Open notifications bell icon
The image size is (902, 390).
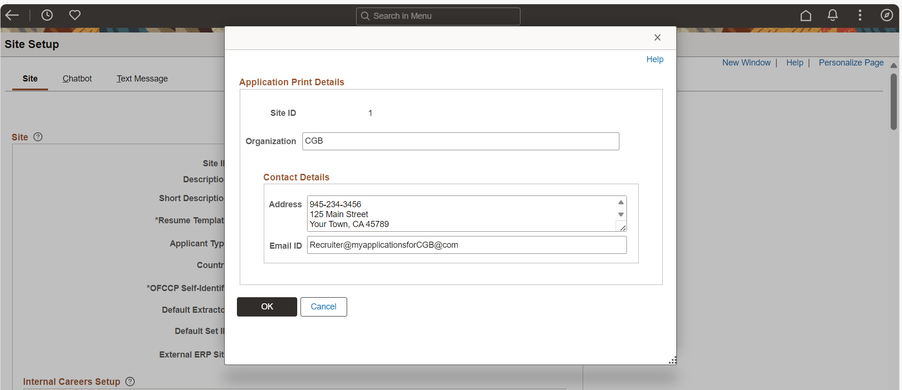point(833,16)
